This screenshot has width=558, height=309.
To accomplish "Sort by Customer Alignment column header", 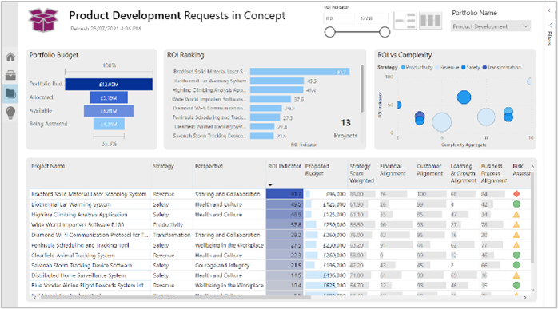I will [430, 169].
